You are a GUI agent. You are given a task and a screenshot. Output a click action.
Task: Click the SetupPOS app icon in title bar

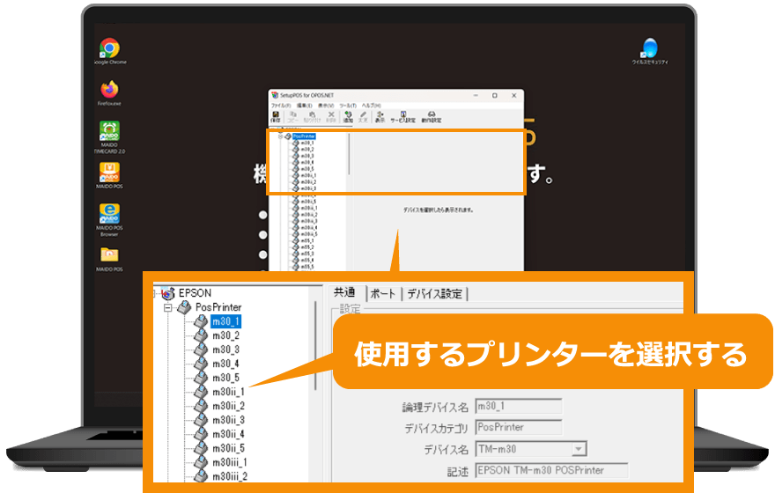coord(275,95)
